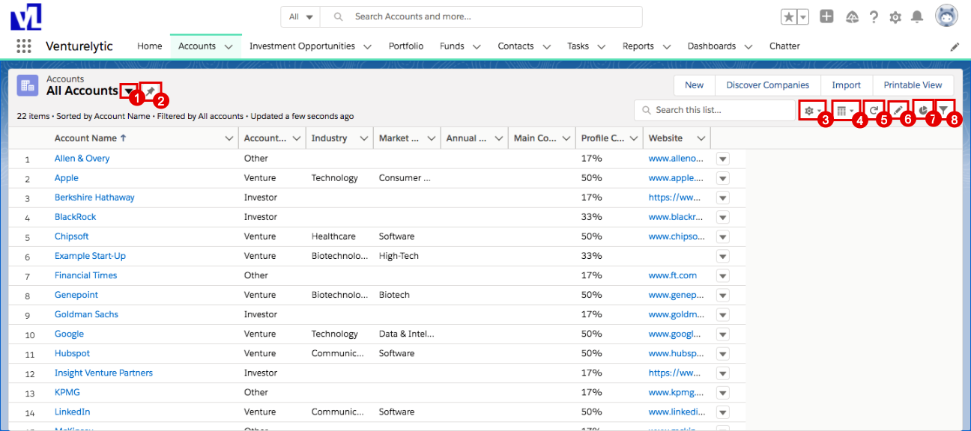Expand the Investment Opportunities tab menu

(367, 46)
